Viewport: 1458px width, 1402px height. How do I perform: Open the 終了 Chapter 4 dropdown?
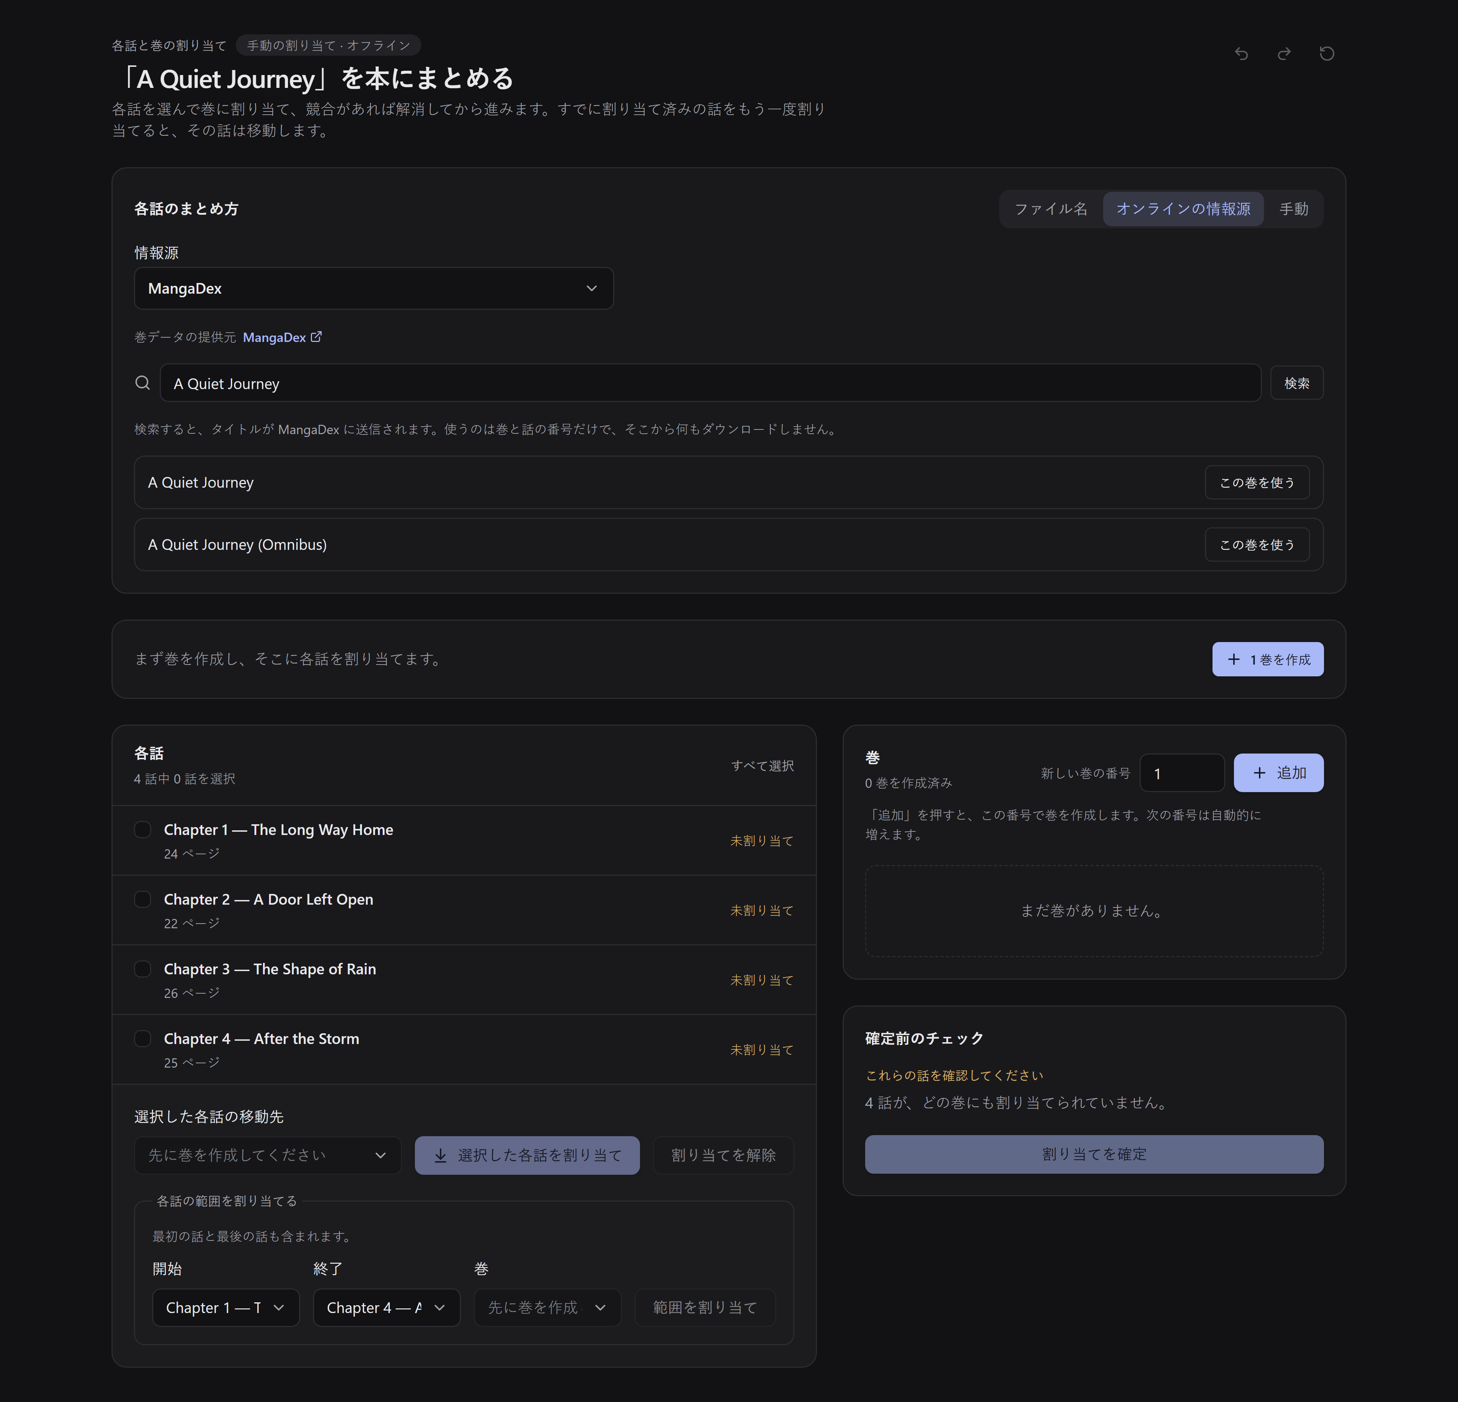coord(386,1308)
